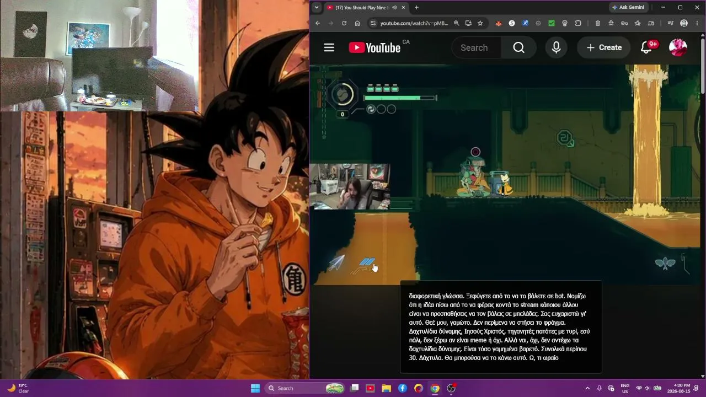This screenshot has width=706, height=397.
Task: Focus the YouTube search box
Action: 477,47
